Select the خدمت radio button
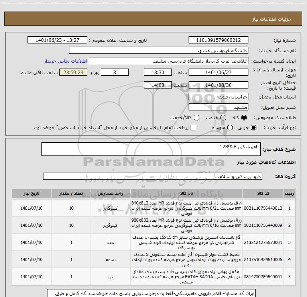This screenshot has height=297, width=307. coord(223,118)
